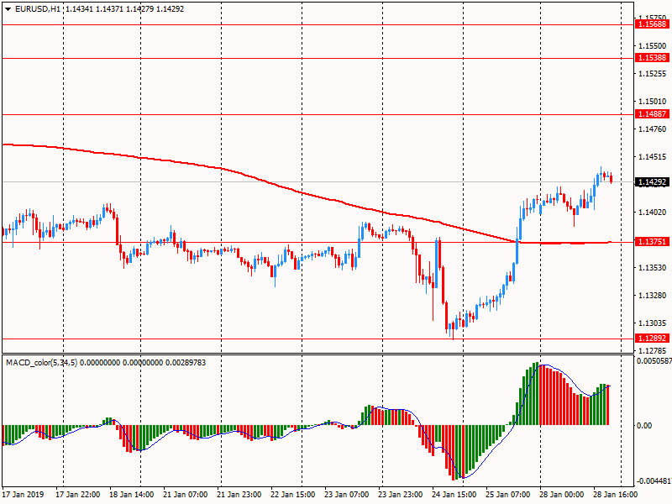Click the 1.12785 price scale value
Screen dimensions: 672x504
(653, 351)
